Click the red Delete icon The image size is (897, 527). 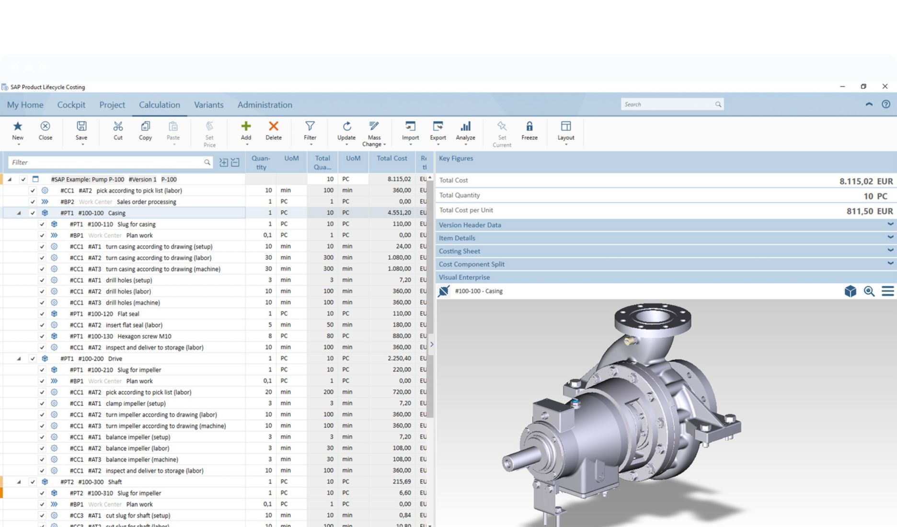pyautogui.click(x=273, y=126)
